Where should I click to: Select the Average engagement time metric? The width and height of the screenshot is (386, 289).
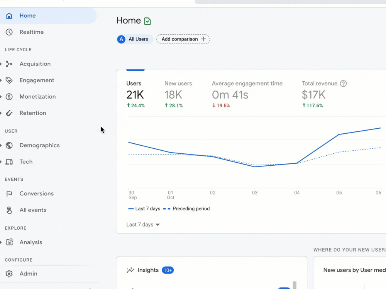coord(247,95)
